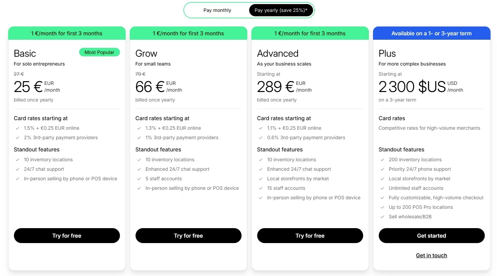Click the checkmark next to Grow's 10 inventory locations
This screenshot has height=276, width=497.
(139, 160)
